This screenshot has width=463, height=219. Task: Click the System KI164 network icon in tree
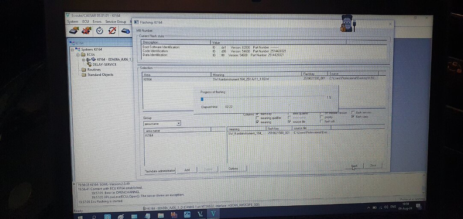77,49
